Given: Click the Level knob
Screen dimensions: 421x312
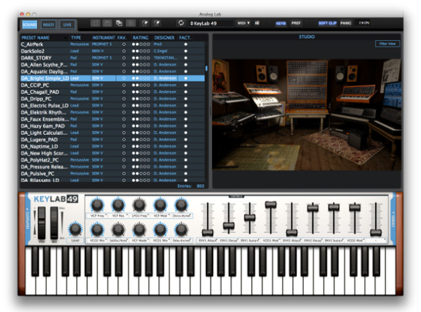Looking at the screenshot, I should (x=76, y=229).
